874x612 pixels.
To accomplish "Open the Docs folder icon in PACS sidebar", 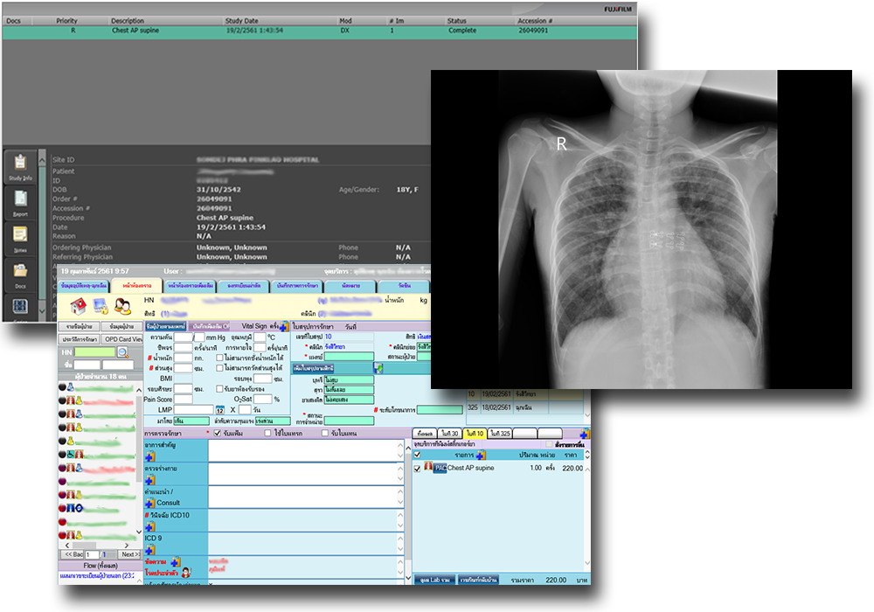I will 20,275.
